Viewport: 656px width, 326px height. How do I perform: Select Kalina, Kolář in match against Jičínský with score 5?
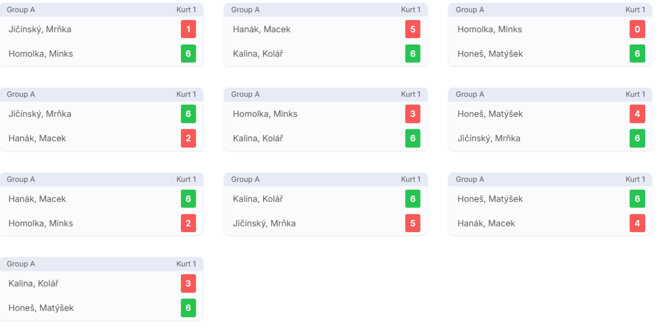point(258,199)
